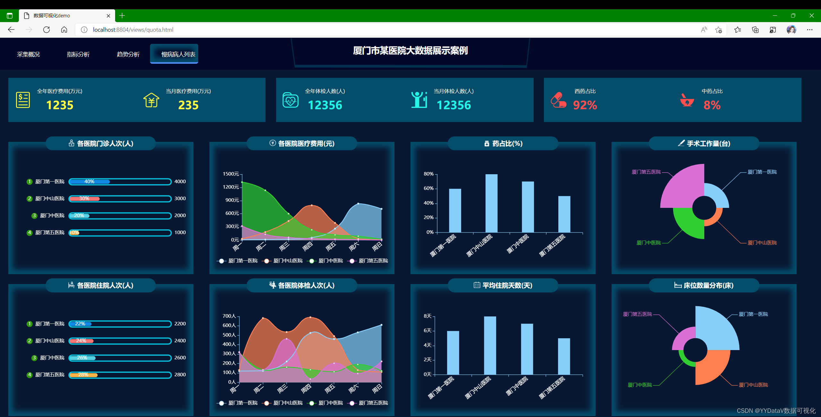The width and height of the screenshot is (821, 417).
Task: Open the Collections panel in Edge
Action: 755,29
